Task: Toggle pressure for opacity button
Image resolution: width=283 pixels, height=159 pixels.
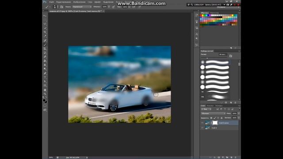Action: tap(114, 7)
